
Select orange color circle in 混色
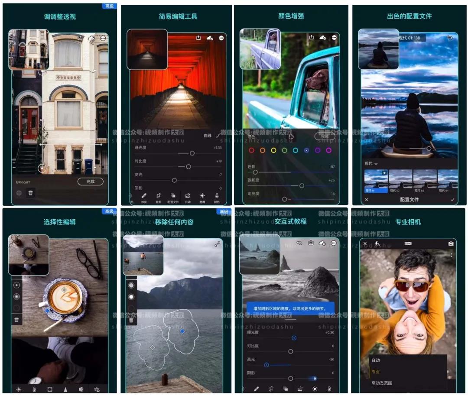point(262,150)
